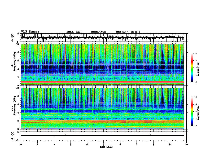The image size is (210, 162).
Task: Click the ch.2 "Frequency (kHz)" axis label
Action: coord(15,105)
